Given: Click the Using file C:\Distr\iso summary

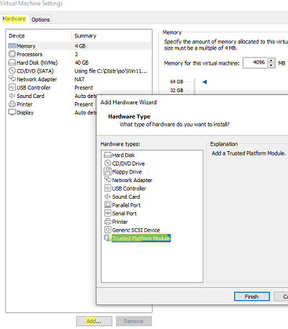Looking at the screenshot, I should [x=111, y=71].
